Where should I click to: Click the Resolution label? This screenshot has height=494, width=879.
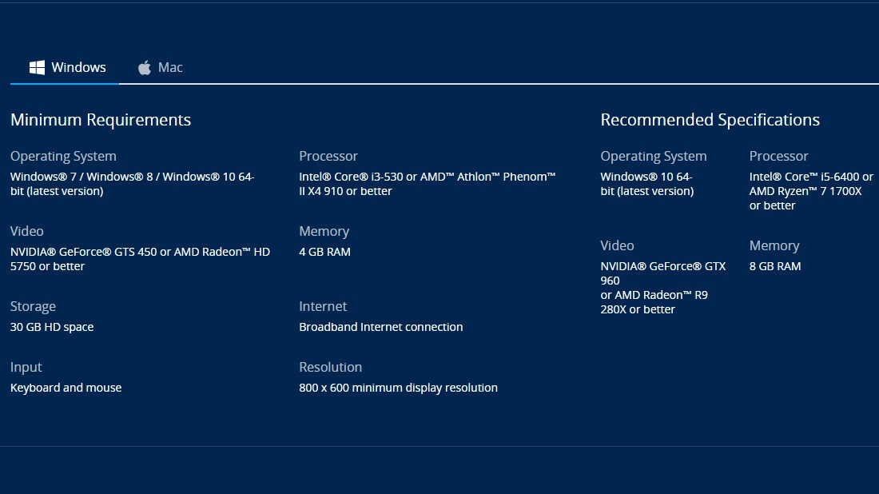click(x=330, y=367)
